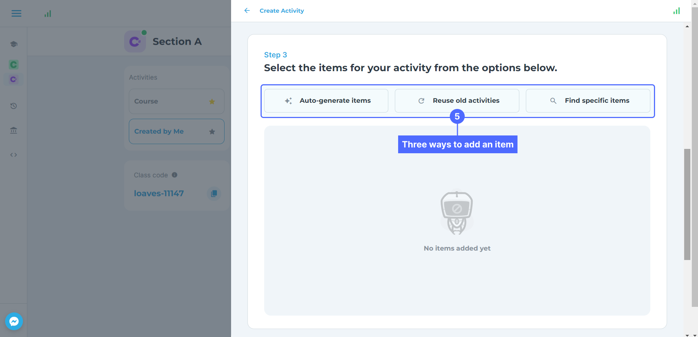This screenshot has height=337, width=698.
Task: Click the vertical scrollbar thumb
Action: tap(687, 204)
